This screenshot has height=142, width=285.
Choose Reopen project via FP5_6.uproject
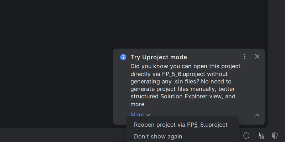(x=181, y=125)
